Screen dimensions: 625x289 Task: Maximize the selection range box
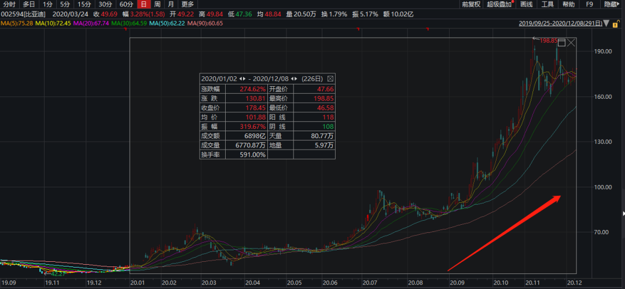point(561,42)
